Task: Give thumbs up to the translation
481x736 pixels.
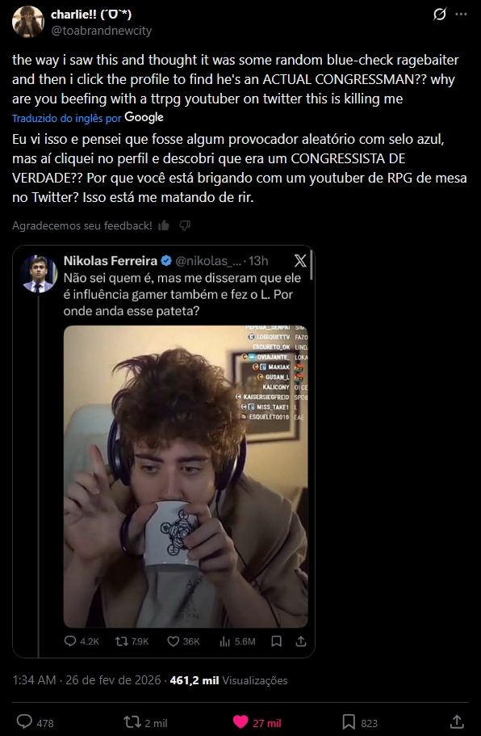Action: point(164,225)
